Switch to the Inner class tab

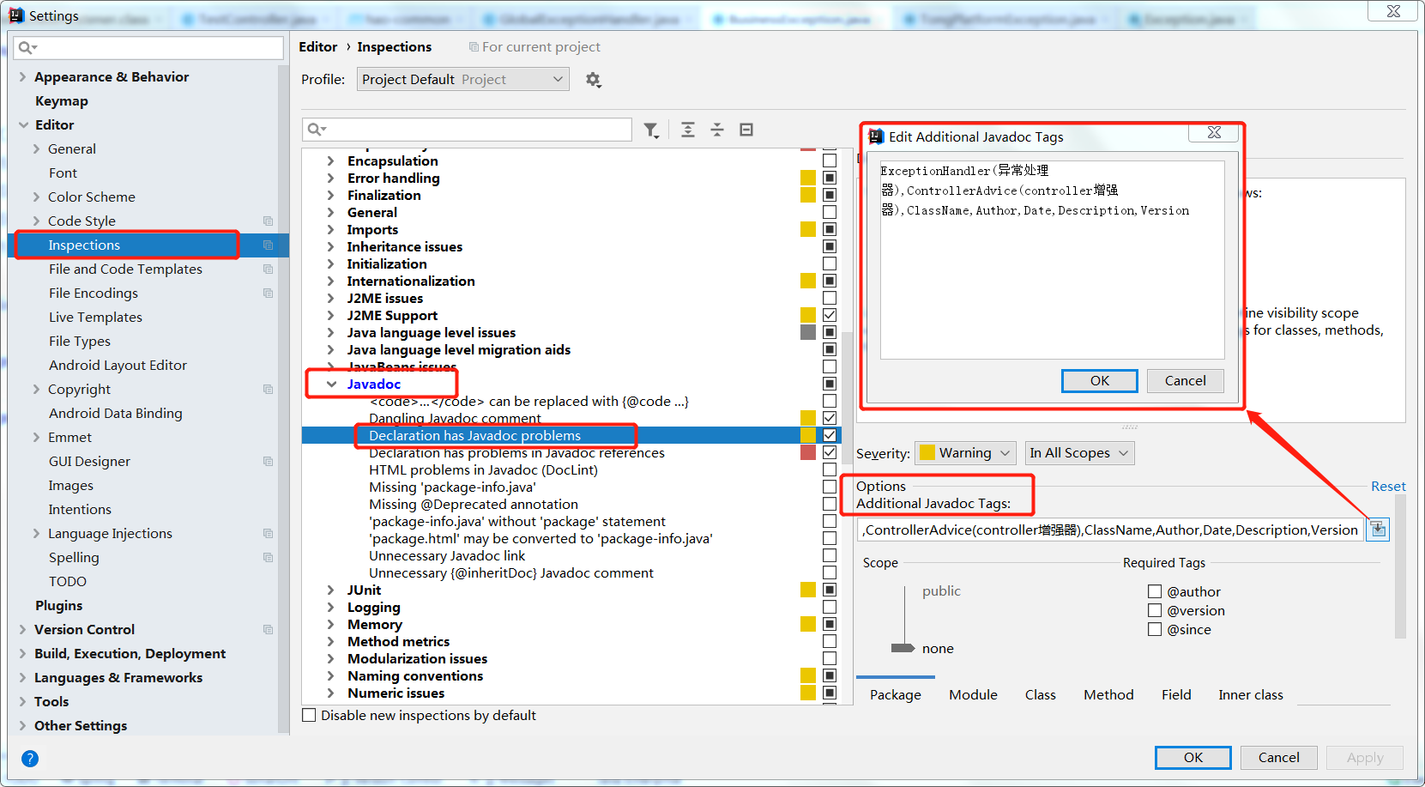1251,694
